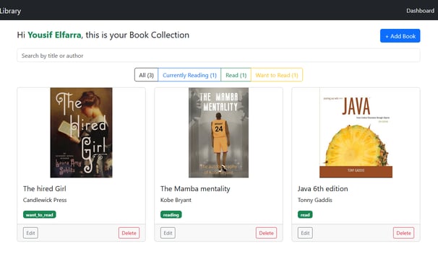This screenshot has width=438, height=277.
Task: Filter by Want to Read (1)
Action: tap(277, 75)
